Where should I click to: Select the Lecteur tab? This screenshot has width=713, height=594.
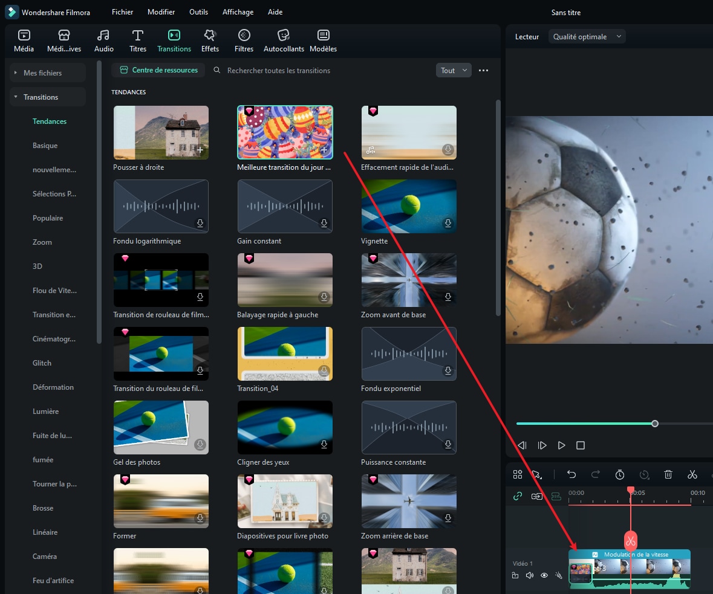click(527, 36)
